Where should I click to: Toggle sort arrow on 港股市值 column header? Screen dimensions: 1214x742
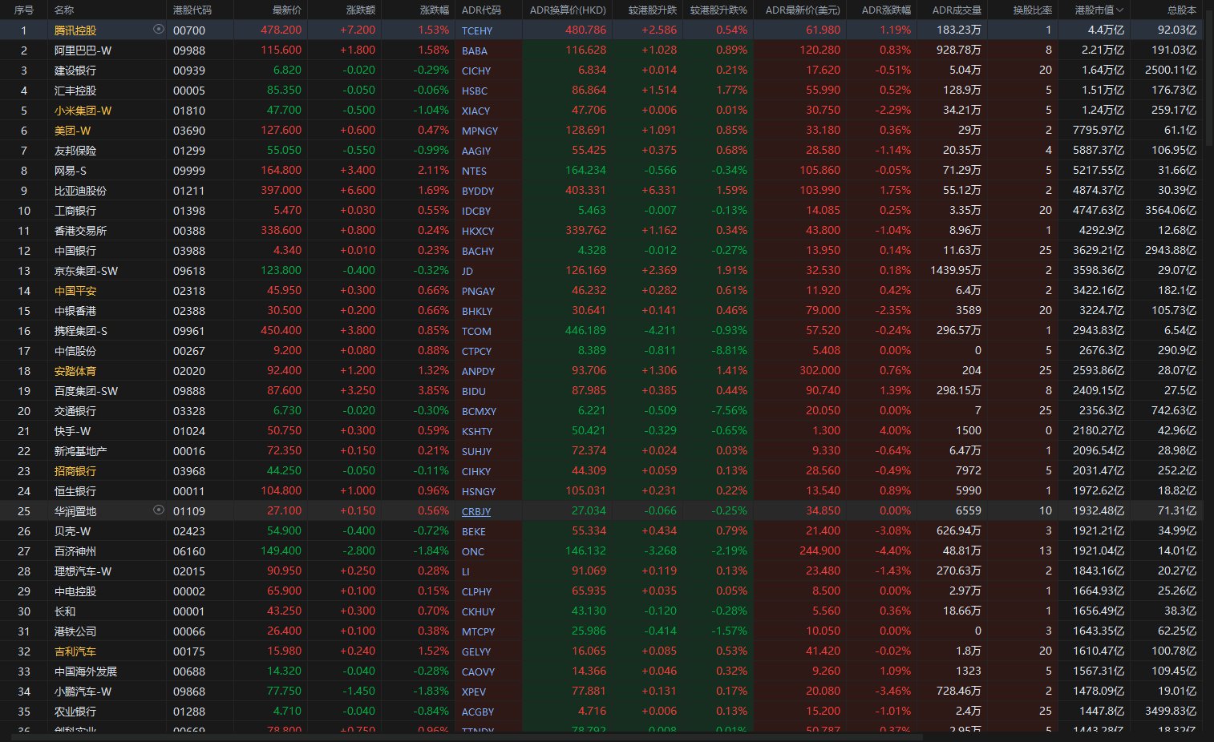point(1120,10)
